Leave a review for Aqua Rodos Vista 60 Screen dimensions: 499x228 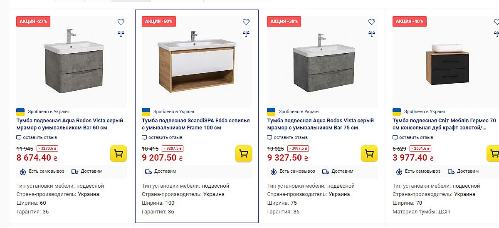click(x=40, y=138)
